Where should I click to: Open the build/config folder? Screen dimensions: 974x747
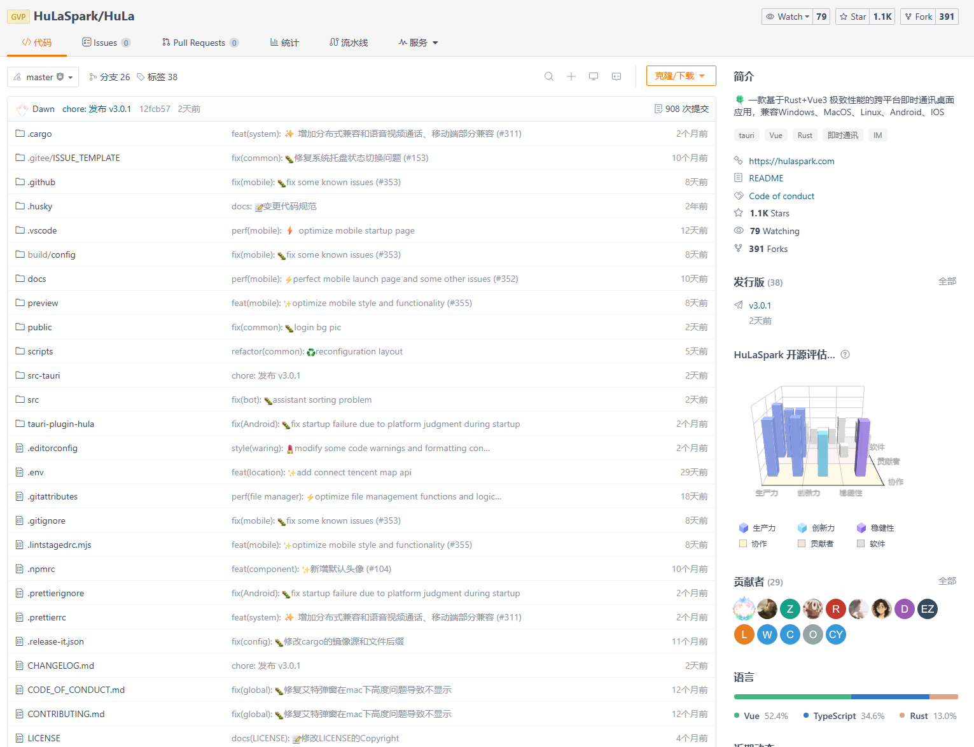[52, 255]
